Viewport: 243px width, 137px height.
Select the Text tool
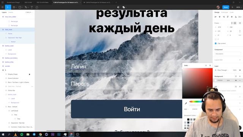click(32, 7)
